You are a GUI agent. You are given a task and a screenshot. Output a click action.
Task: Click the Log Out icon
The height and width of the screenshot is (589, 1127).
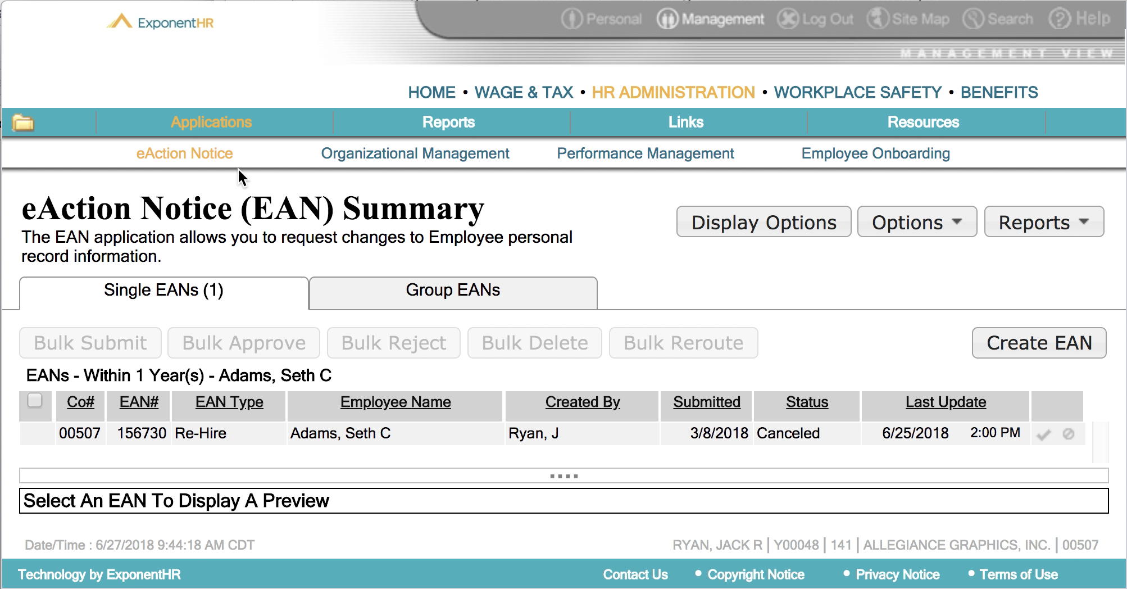pos(788,19)
